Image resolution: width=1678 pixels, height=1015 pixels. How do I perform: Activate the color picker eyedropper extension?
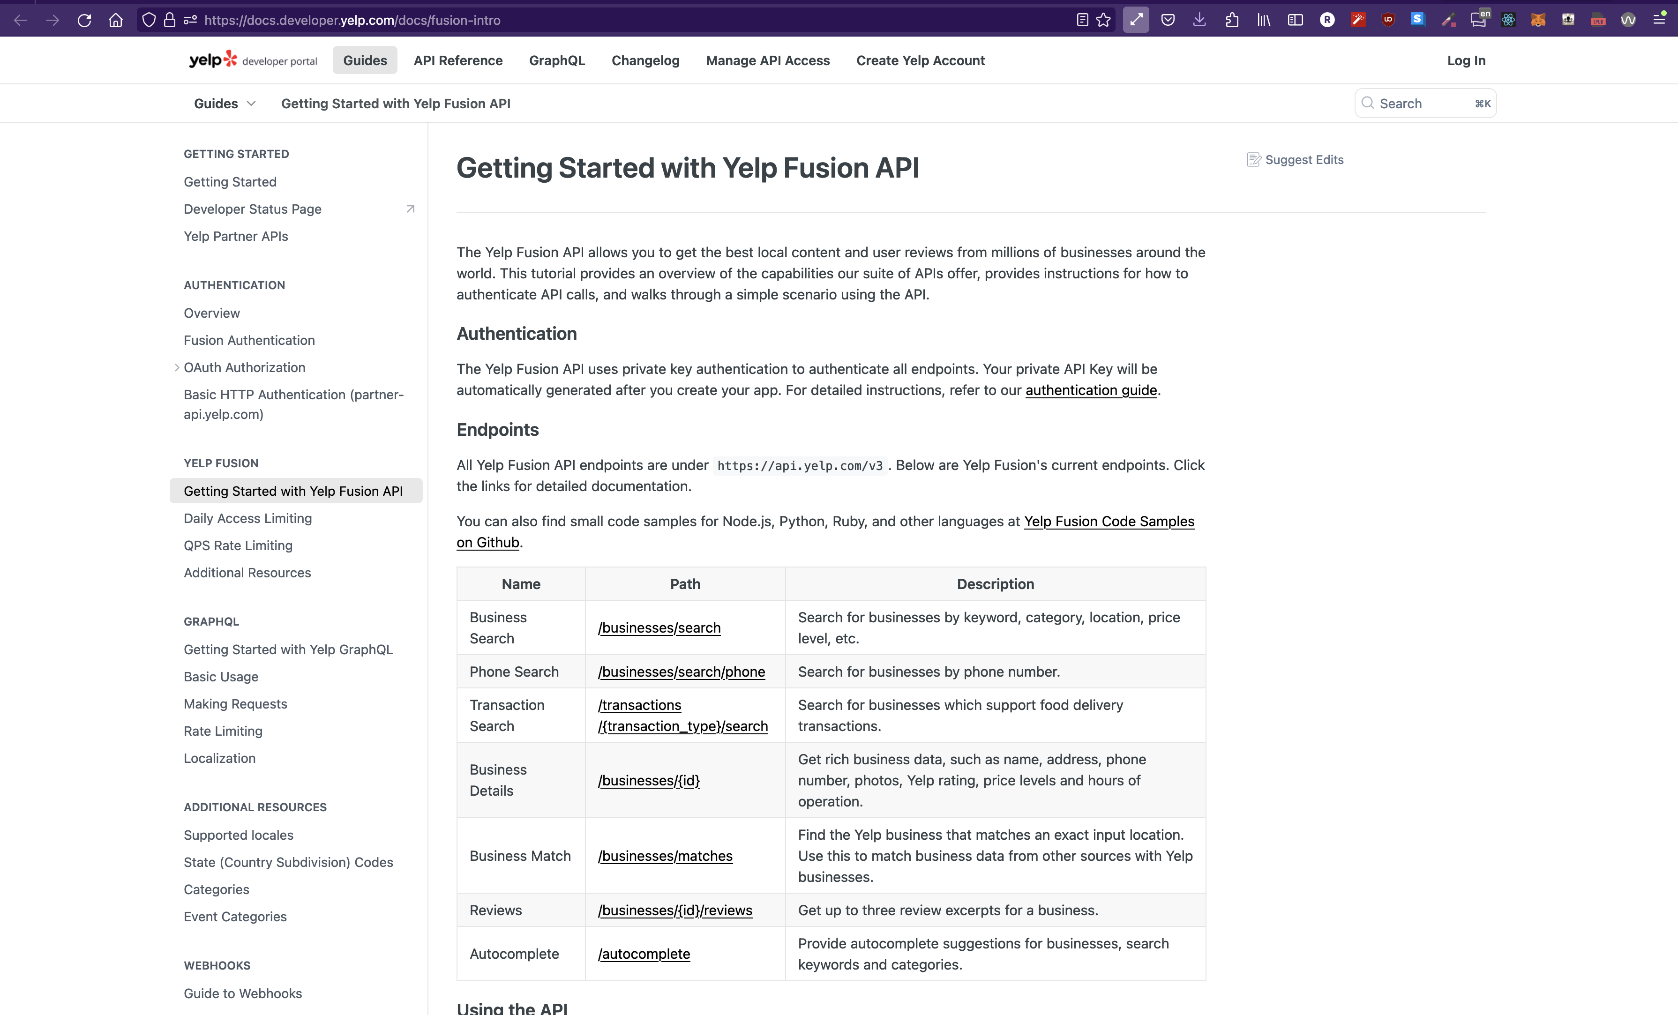point(1448,21)
